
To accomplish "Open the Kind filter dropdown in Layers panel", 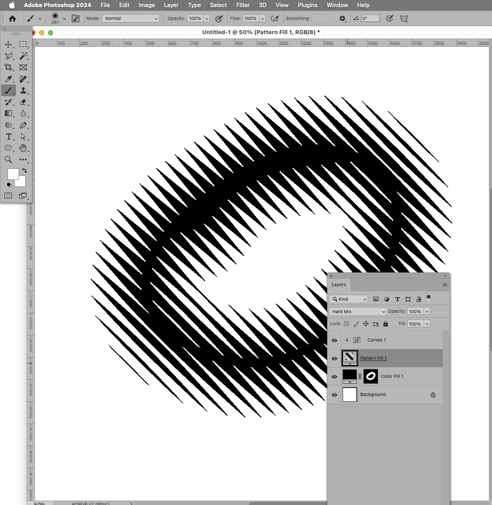I will click(348, 299).
